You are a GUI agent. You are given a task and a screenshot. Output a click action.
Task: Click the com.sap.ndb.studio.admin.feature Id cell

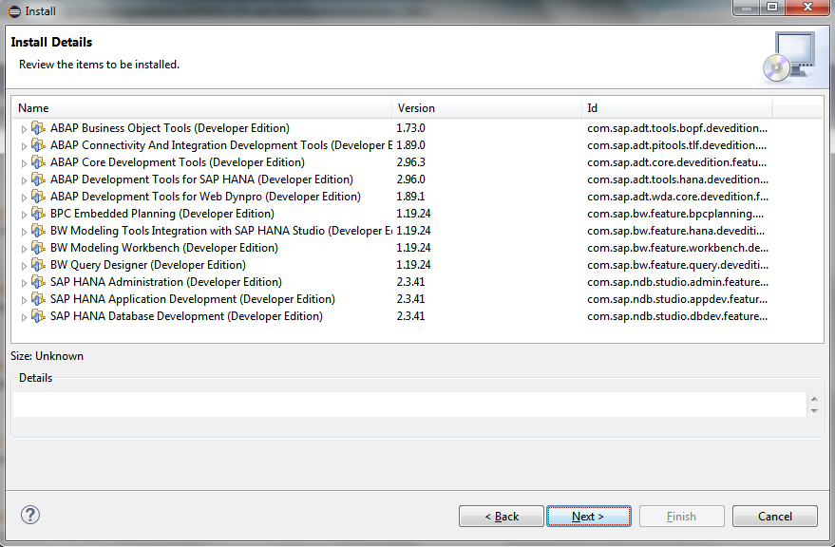(677, 281)
